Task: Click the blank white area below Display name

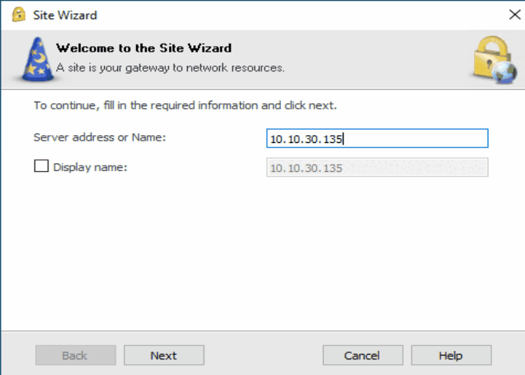Action: (x=263, y=254)
